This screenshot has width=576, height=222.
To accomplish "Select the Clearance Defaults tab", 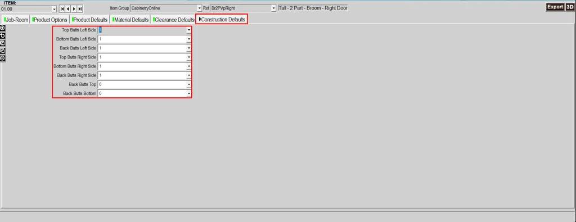I will [173, 20].
